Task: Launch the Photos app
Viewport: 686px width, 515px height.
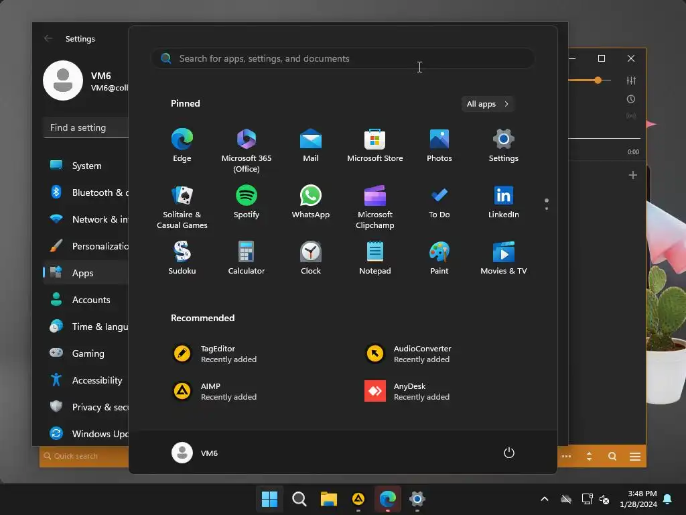Action: (x=439, y=146)
